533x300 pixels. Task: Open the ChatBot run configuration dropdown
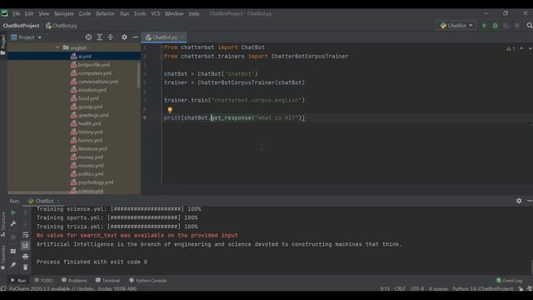(456, 26)
